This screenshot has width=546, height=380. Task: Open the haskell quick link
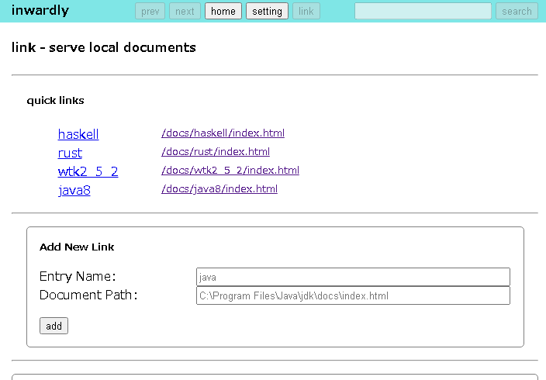[x=78, y=134]
